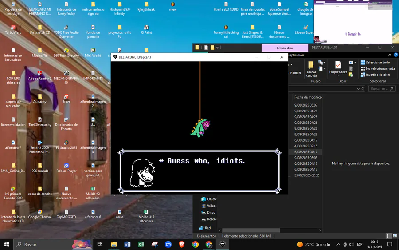Switch Explorer to large icons view
Image resolution: width=399 pixels, height=250 pixels.
point(395,236)
